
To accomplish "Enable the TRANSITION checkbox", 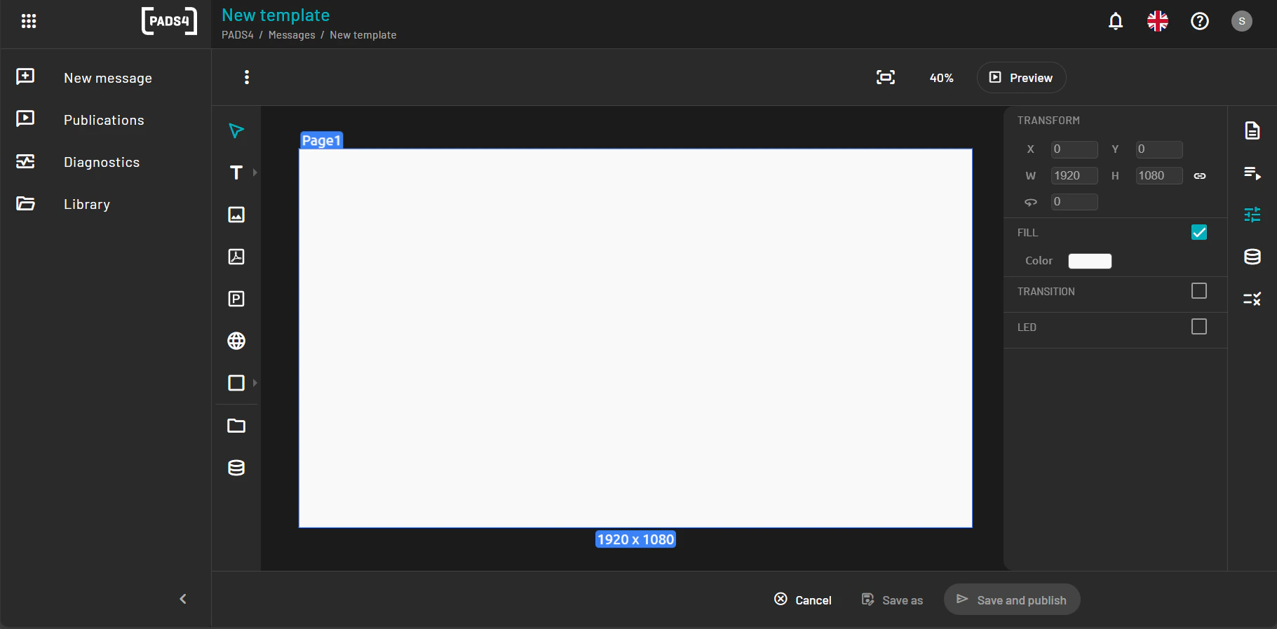I will click(x=1199, y=290).
